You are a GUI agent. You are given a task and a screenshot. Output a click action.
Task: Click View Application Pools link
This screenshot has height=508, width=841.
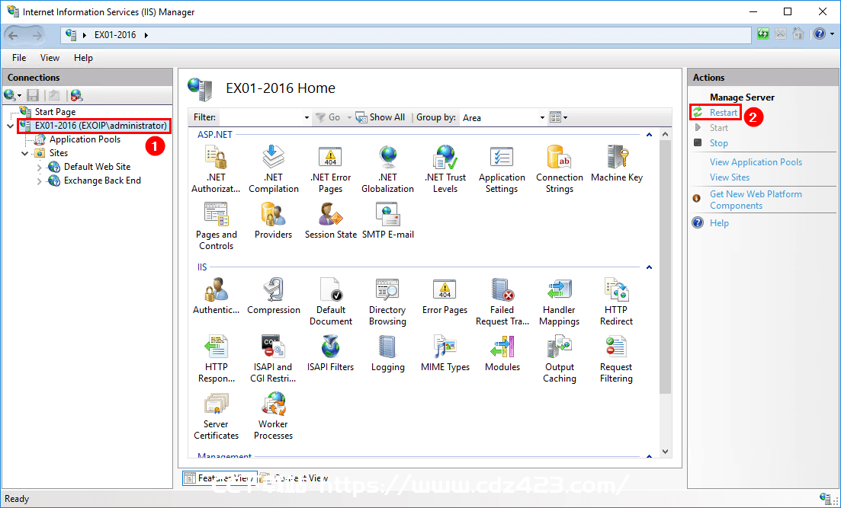point(756,161)
